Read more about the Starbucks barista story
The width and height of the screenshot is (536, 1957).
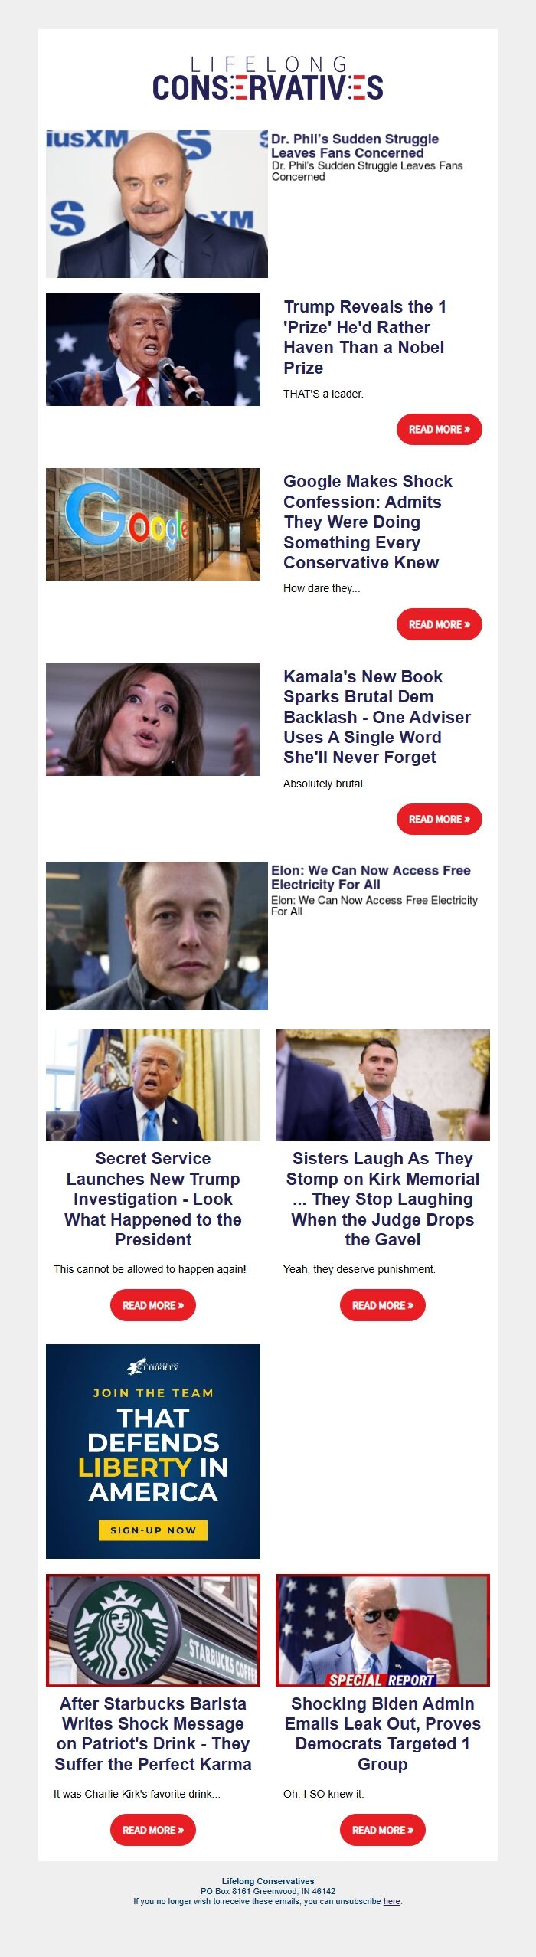coord(153,1830)
